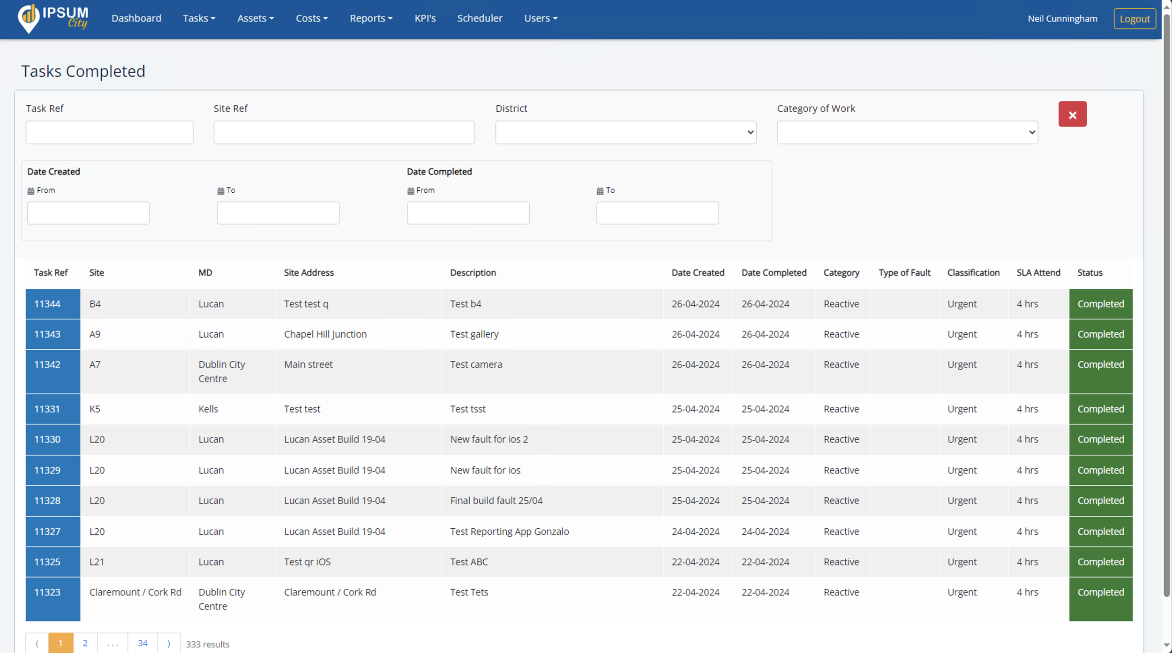This screenshot has width=1172, height=653.
Task: Click the previous page arrow in pagination
Action: [37, 643]
